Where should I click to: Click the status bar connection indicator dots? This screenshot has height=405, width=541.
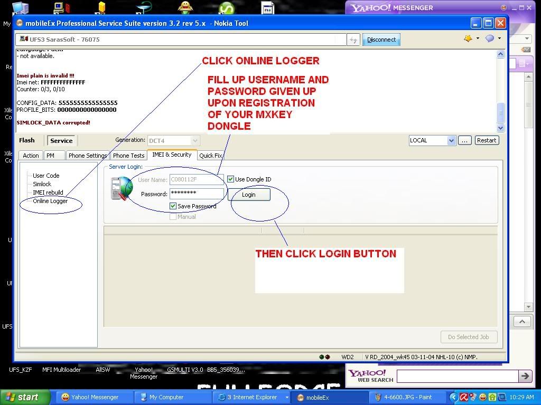pyautogui.click(x=324, y=357)
